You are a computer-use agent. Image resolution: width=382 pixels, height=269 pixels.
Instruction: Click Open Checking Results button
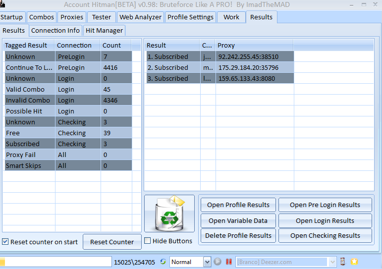click(x=325, y=235)
